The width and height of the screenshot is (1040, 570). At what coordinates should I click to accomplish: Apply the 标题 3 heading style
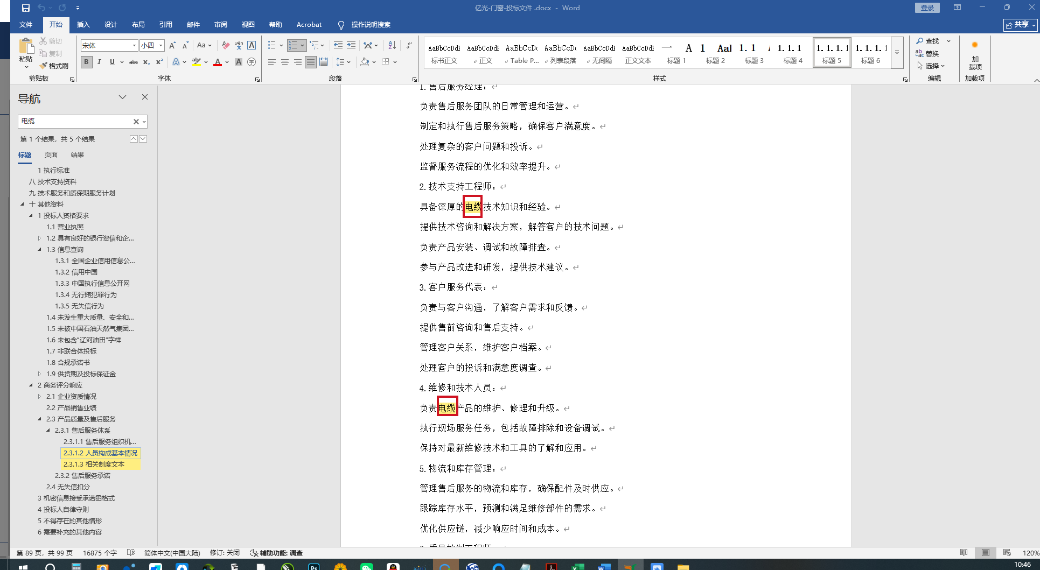(x=754, y=53)
